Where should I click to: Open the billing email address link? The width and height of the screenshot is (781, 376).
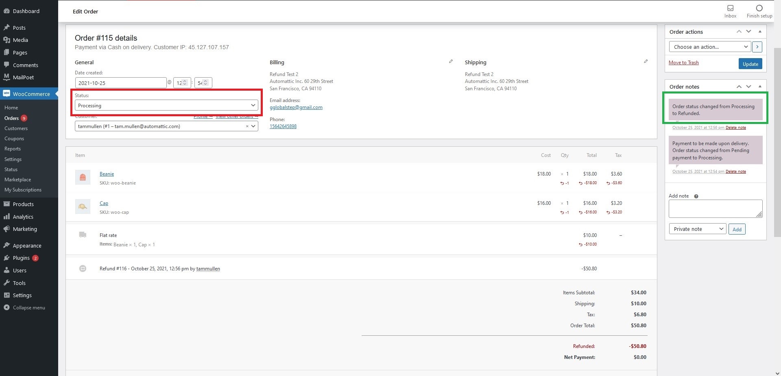pos(296,107)
